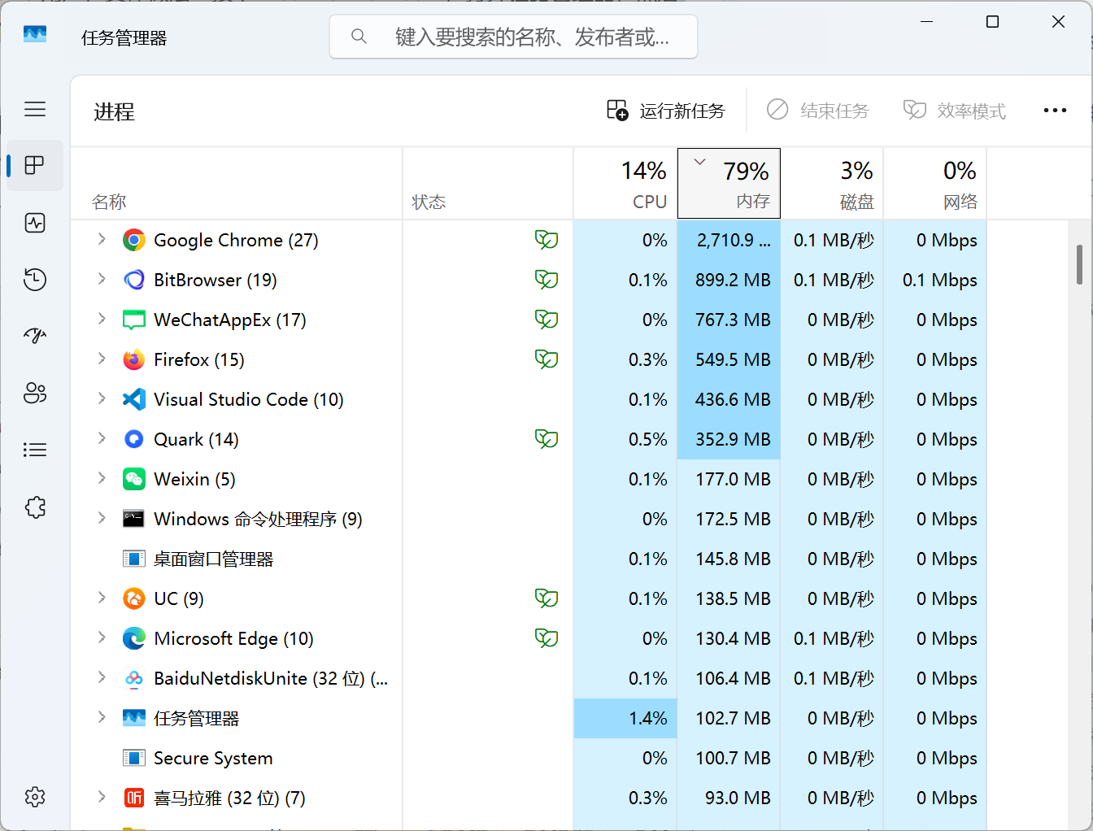The width and height of the screenshot is (1093, 831).
Task: Click the search box in title bar
Action: click(514, 37)
